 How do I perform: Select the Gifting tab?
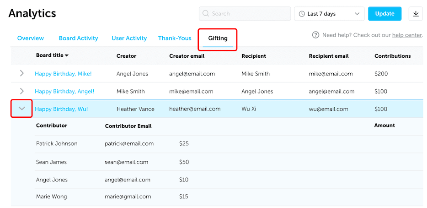click(218, 38)
